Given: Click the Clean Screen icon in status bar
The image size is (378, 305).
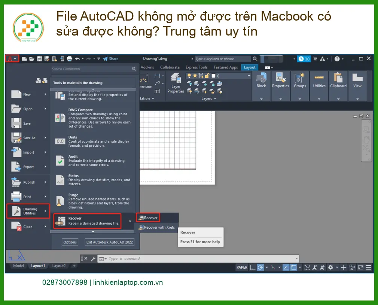Looking at the screenshot, I should point(361,267).
